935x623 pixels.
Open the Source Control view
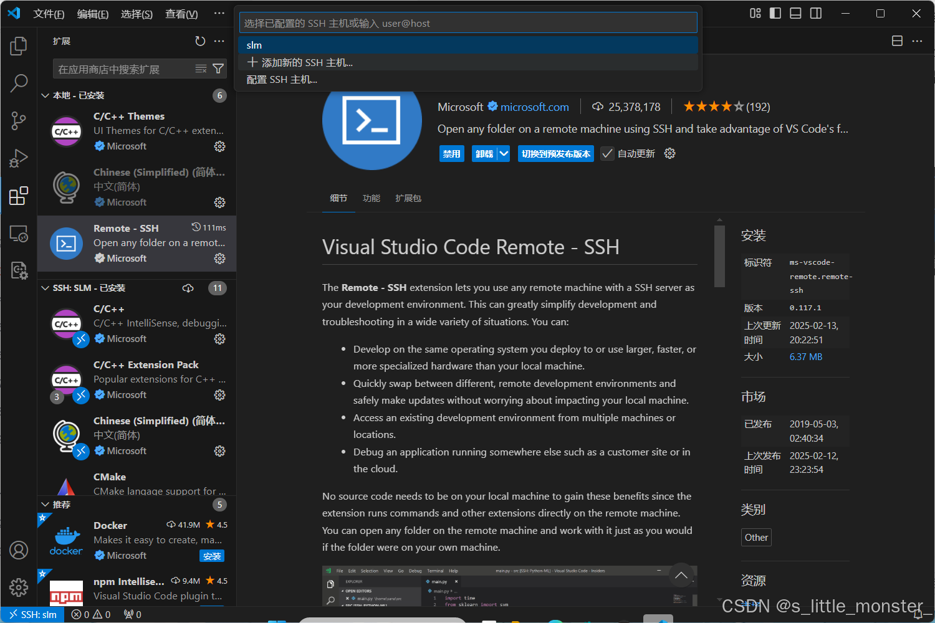pos(19,120)
